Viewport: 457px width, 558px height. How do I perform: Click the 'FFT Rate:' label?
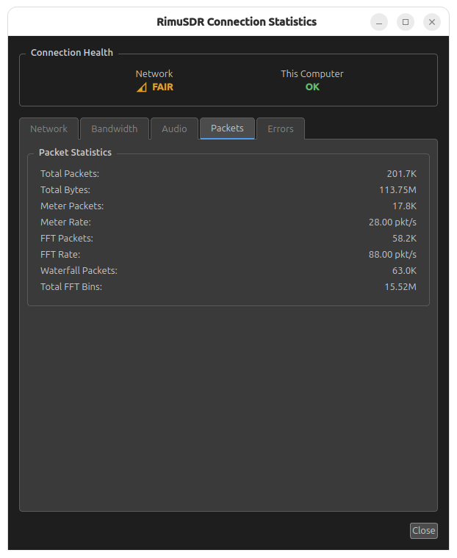(60, 255)
